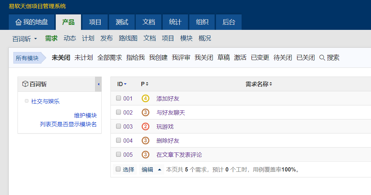Click the 百词斩 cube icon in sidebar
Viewport: 371px width, 195px height.
click(25, 84)
